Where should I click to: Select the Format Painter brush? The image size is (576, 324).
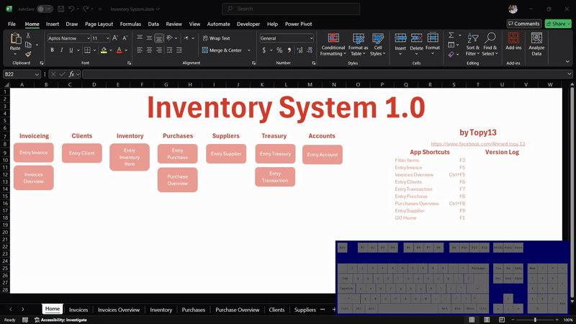(x=28, y=54)
